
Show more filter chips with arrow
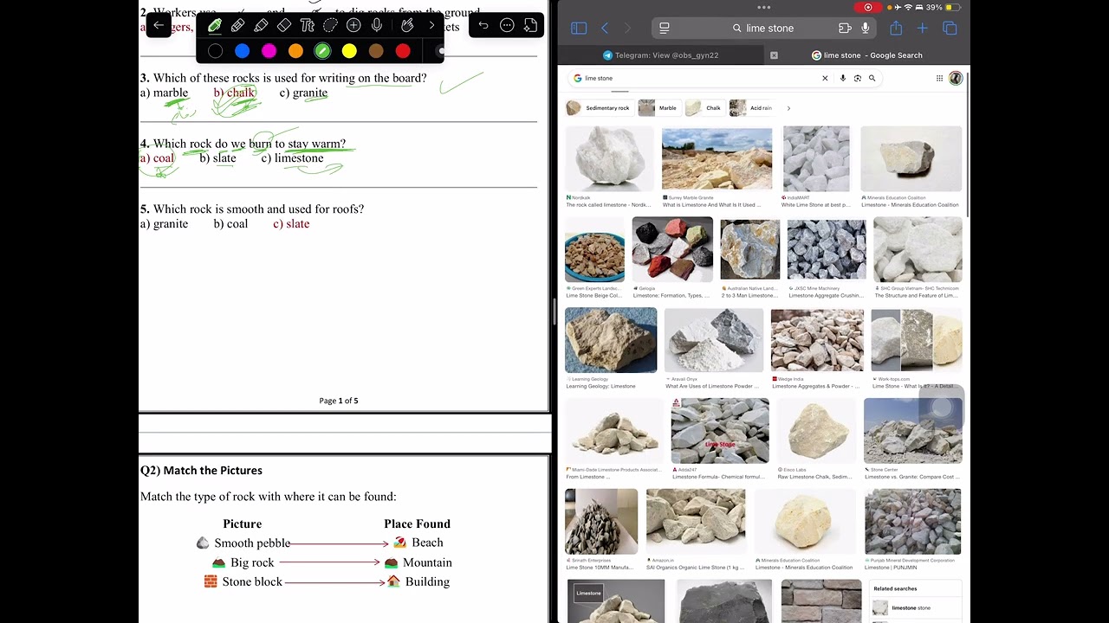tap(788, 108)
